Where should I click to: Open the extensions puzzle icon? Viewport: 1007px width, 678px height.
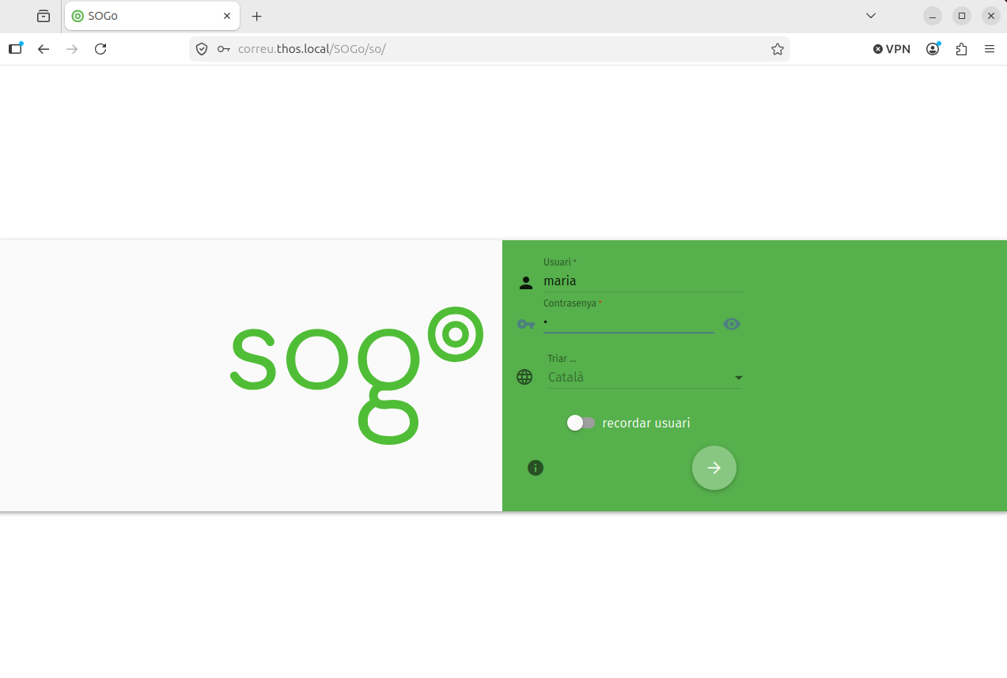point(961,49)
